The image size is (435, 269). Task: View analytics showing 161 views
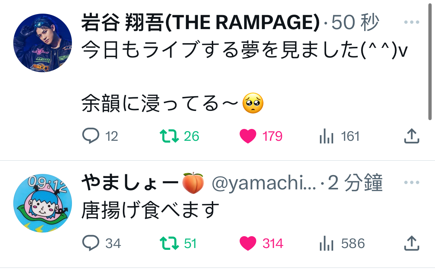pos(326,136)
